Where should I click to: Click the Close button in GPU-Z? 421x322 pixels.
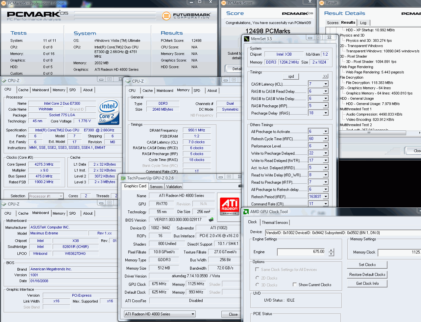[233, 314]
